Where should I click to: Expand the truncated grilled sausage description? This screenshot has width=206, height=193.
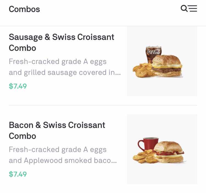65,72
